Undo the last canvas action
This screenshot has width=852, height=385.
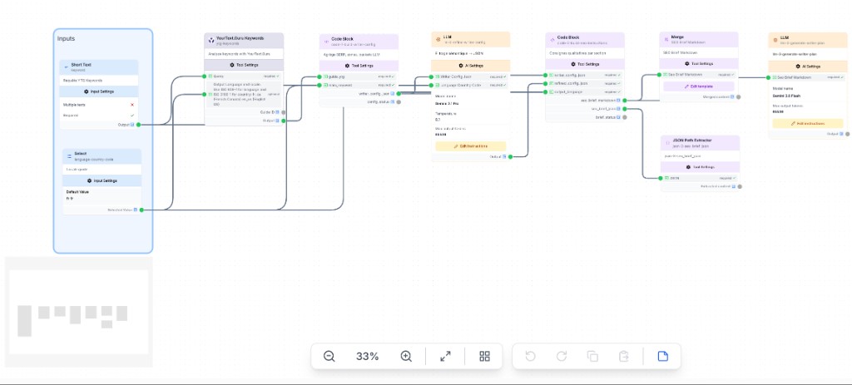pyautogui.click(x=530, y=356)
